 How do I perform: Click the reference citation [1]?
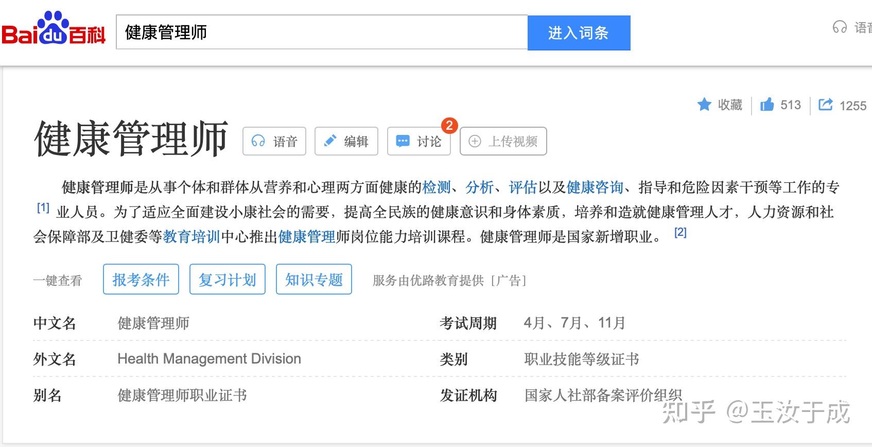pos(43,208)
